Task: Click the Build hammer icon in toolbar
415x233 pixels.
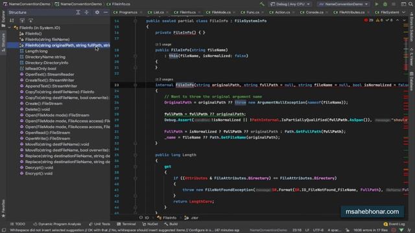Action: (x=262, y=4)
